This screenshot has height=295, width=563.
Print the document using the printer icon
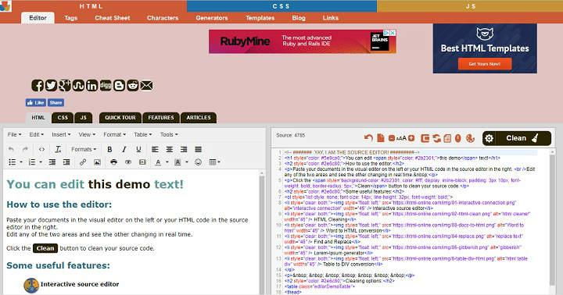[x=114, y=162]
